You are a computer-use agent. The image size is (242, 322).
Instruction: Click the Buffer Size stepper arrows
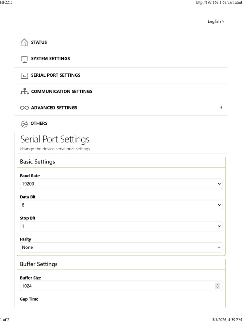(x=217, y=286)
